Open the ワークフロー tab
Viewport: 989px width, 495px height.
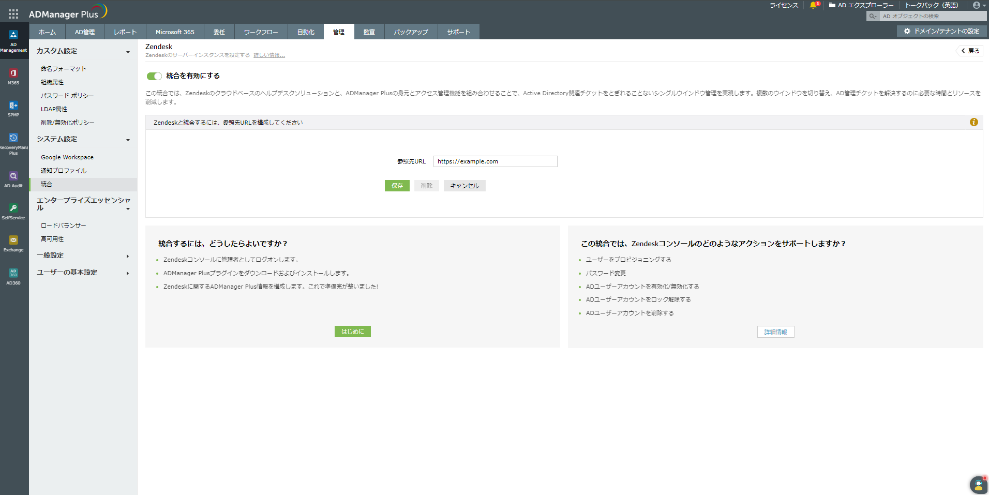pos(261,32)
